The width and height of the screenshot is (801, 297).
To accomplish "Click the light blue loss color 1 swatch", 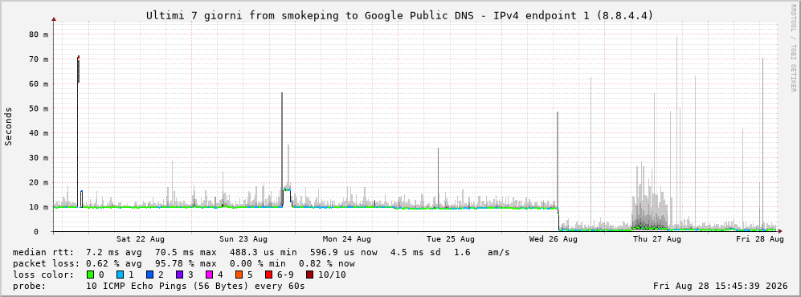I will tap(120, 275).
